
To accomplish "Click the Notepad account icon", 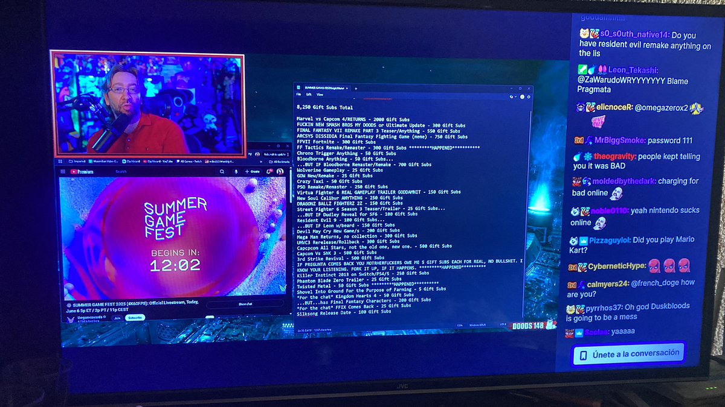I will click(x=522, y=96).
